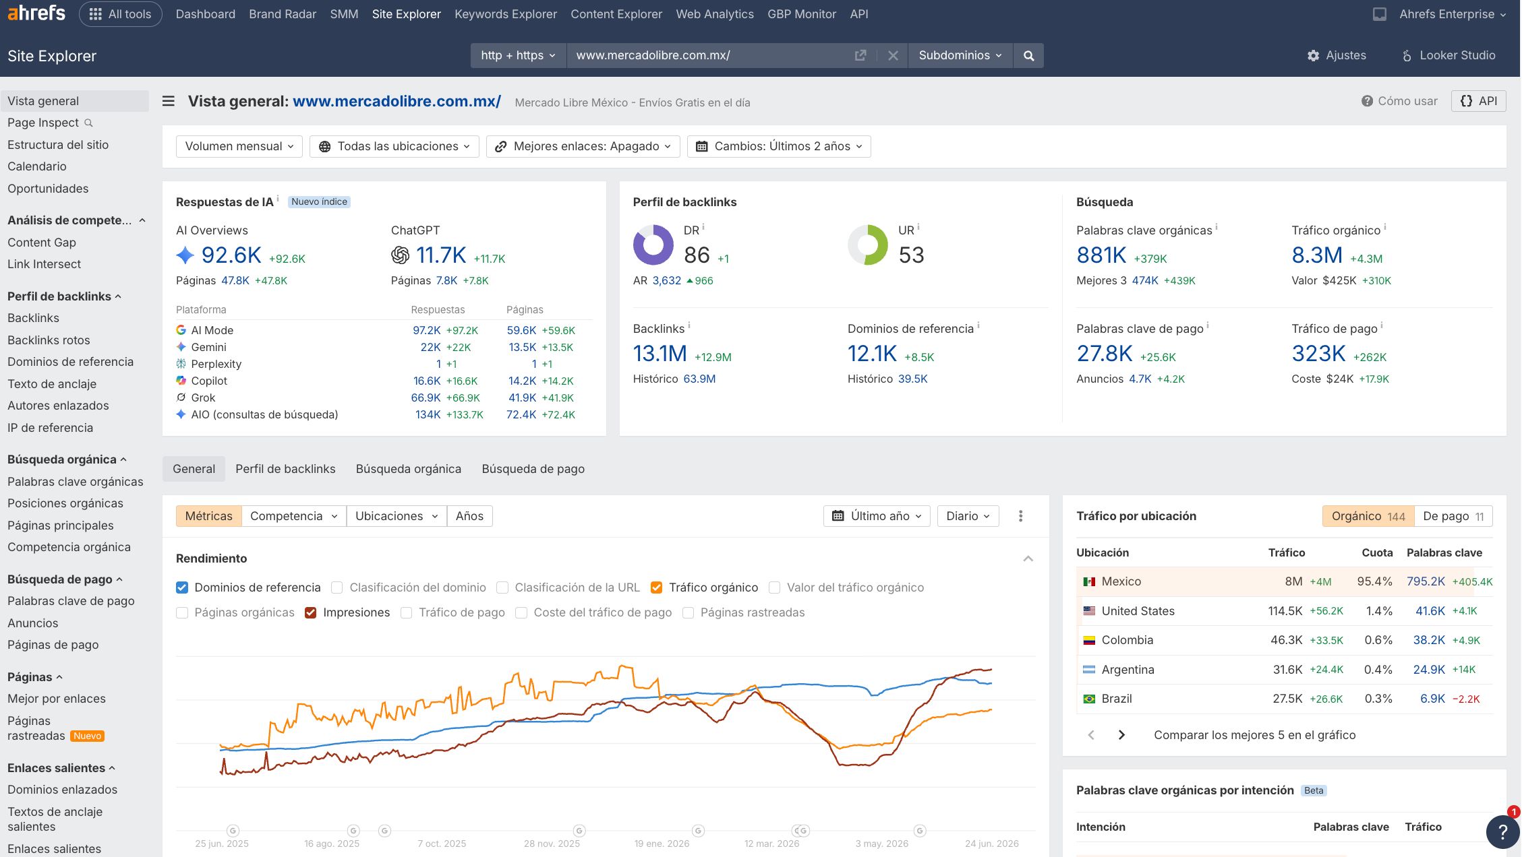Click info icon next to DR
The image size is (1522, 857).
703,227
